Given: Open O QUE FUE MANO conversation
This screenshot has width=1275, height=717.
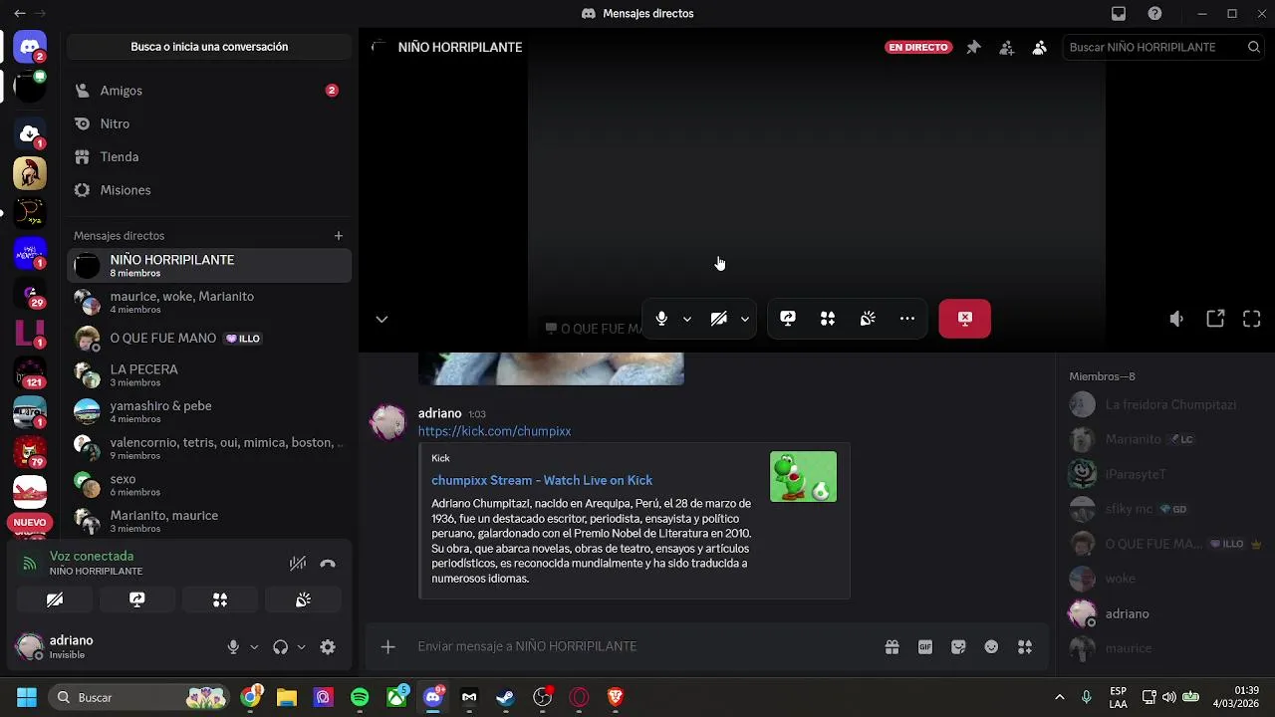Looking at the screenshot, I should 209,339.
